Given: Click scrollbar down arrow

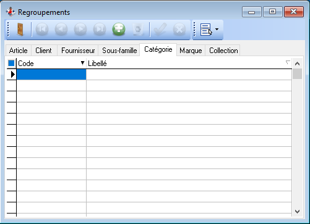Looking at the screenshot, I should click(297, 212).
